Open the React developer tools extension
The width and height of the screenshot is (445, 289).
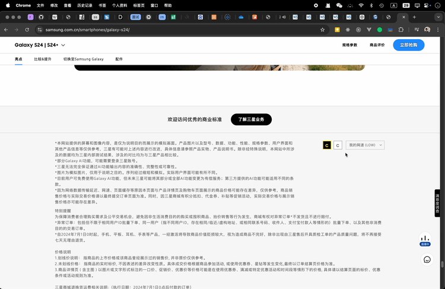348,30
